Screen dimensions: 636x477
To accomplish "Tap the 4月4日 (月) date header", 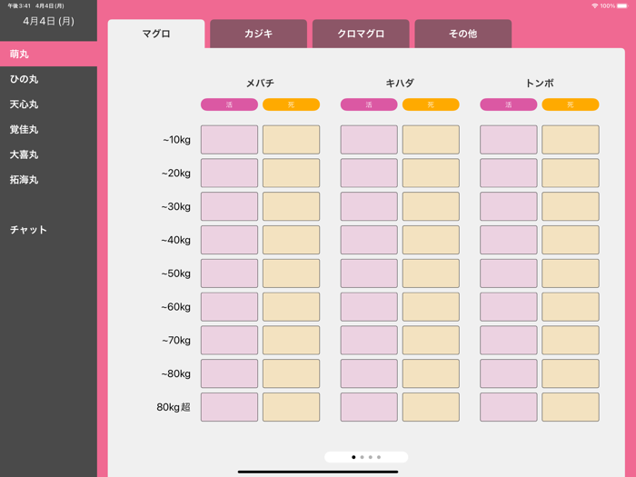I will pos(49,21).
